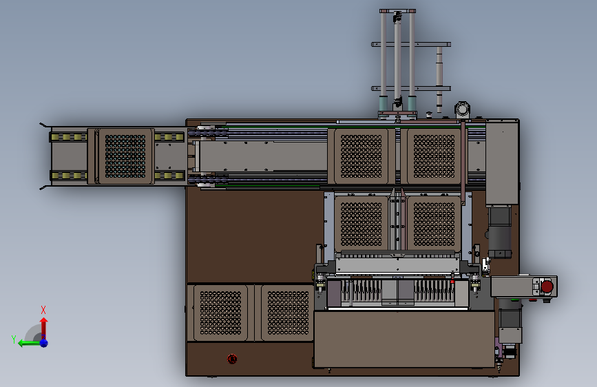Select the large blank cover panel at the bottom right
This screenshot has width=597, height=387.
[404, 339]
